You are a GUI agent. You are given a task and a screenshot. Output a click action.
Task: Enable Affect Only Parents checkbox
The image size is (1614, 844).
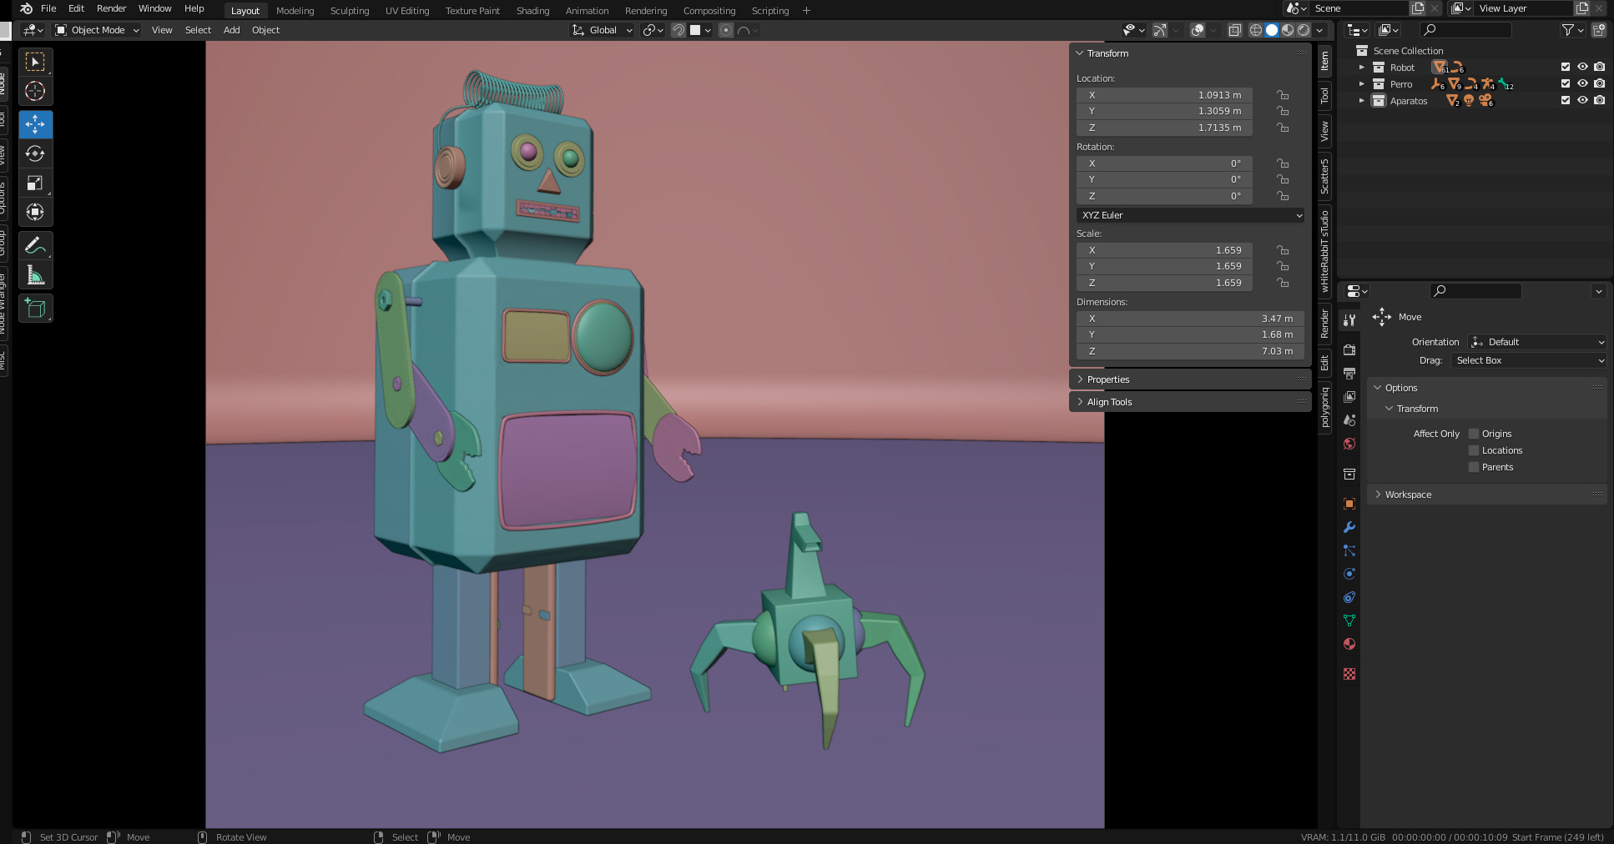click(1474, 467)
